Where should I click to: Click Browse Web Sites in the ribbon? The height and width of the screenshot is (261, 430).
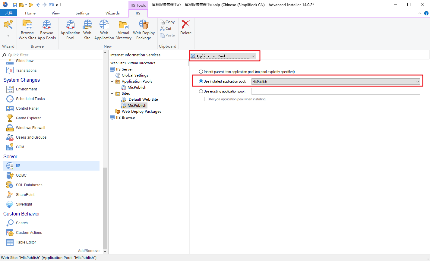[27, 30]
